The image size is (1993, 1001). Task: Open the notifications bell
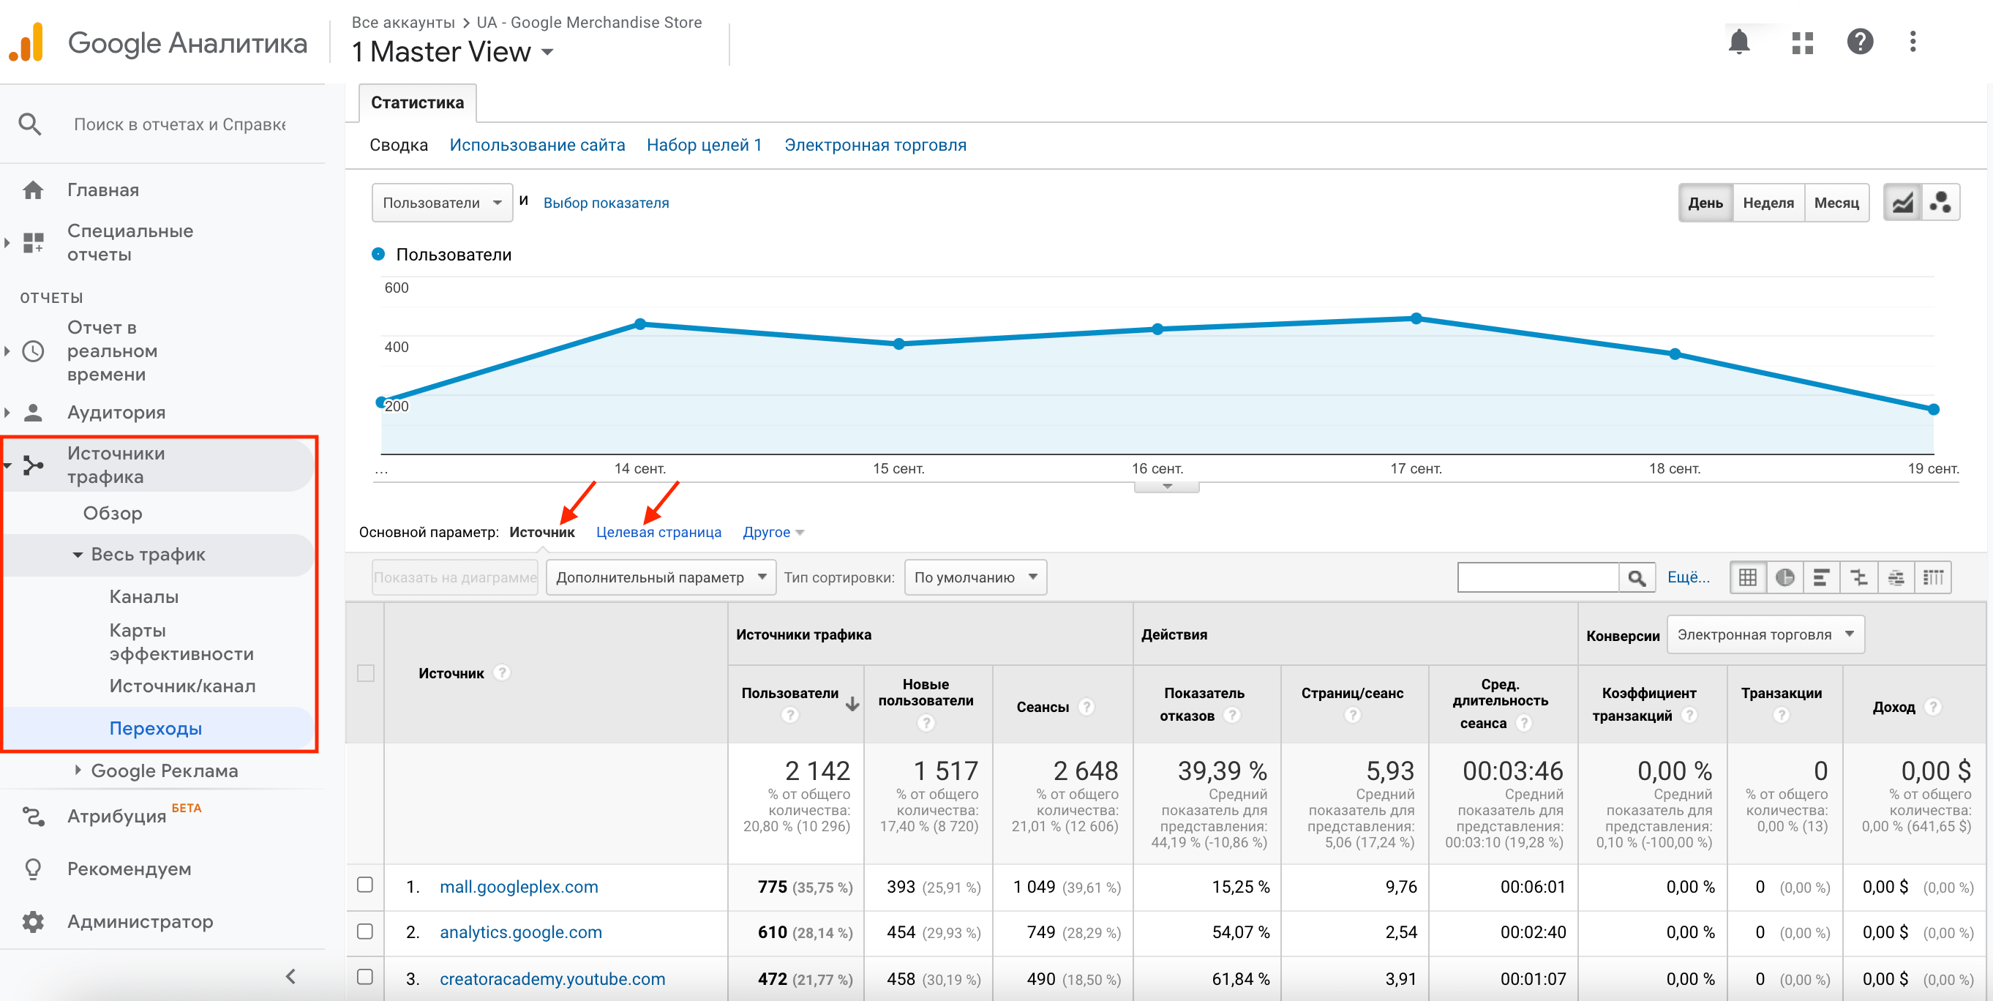coord(1738,42)
